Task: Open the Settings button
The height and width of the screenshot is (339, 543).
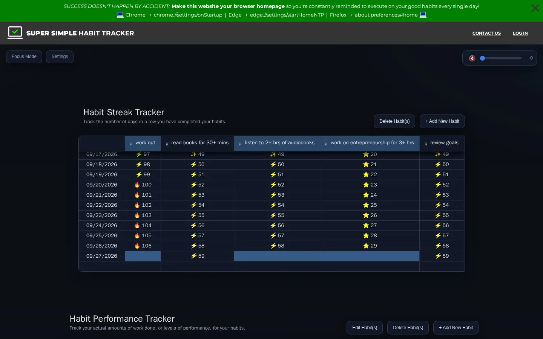Action: (x=60, y=57)
